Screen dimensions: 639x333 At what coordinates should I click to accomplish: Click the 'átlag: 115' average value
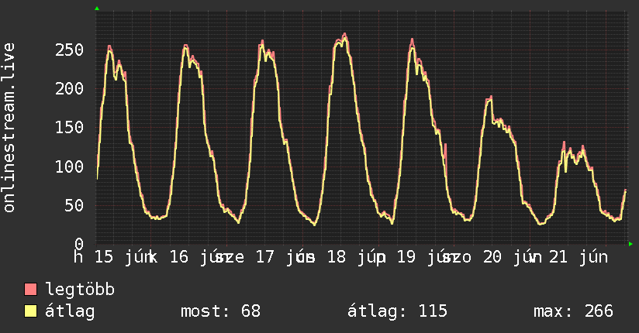pyautogui.click(x=397, y=311)
